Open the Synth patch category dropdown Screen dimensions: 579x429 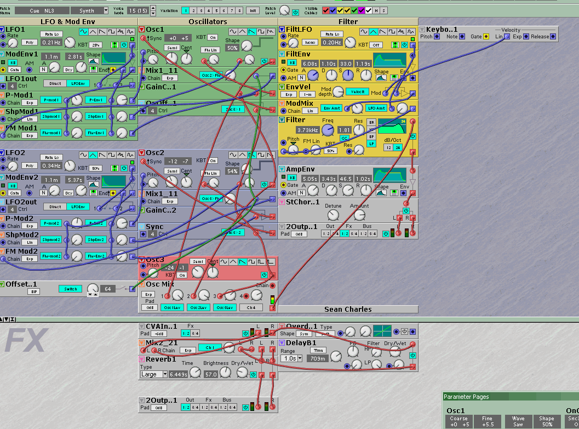coord(90,10)
